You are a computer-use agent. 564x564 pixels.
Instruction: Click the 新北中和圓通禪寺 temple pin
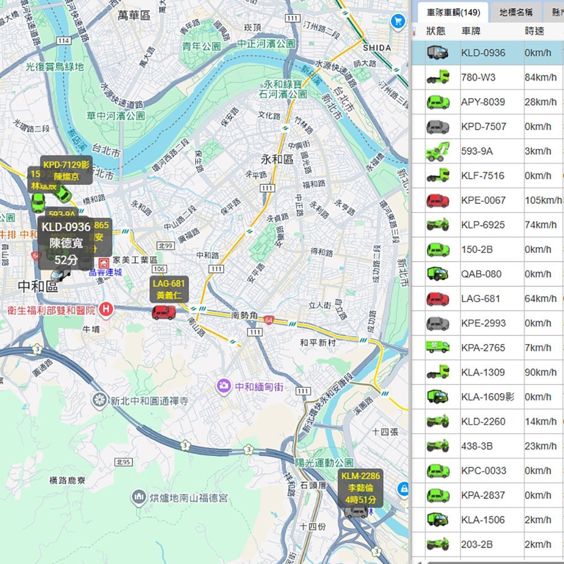(x=99, y=400)
